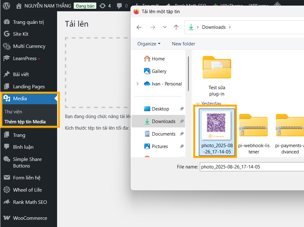
Task: Expand chevron after Downloads in path
Action: 230,27
